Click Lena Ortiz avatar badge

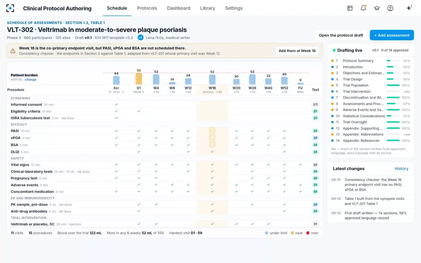click(x=140, y=37)
